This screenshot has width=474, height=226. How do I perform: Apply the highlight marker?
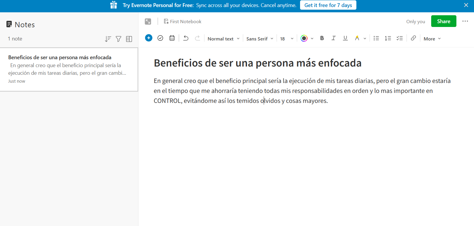[x=357, y=38]
